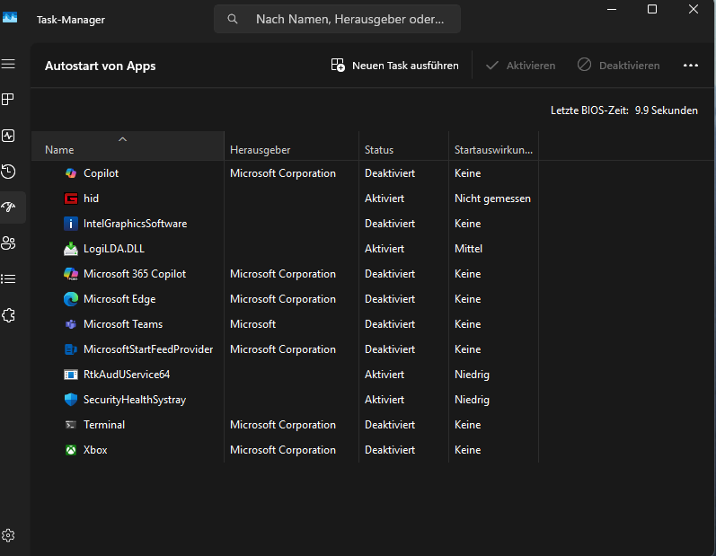This screenshot has height=556, width=716.
Task: Click the 'Letzte BIOS-Zeit' value
Action: 667,110
